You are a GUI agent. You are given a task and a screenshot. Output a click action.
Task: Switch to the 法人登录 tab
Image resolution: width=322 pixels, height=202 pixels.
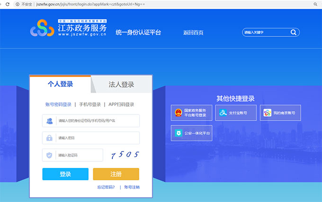(x=122, y=85)
